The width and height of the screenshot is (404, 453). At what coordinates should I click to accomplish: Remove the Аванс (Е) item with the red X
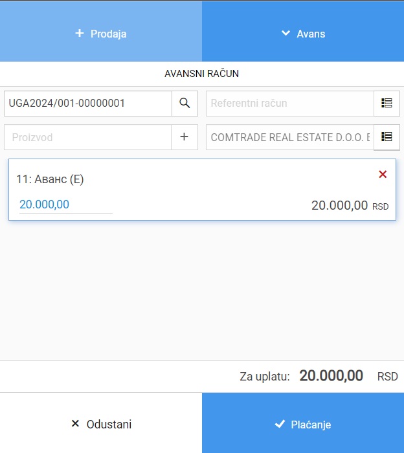tap(383, 174)
